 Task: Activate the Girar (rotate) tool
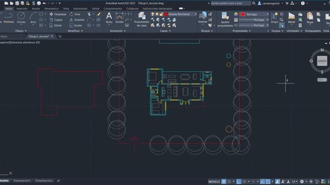[75, 14]
